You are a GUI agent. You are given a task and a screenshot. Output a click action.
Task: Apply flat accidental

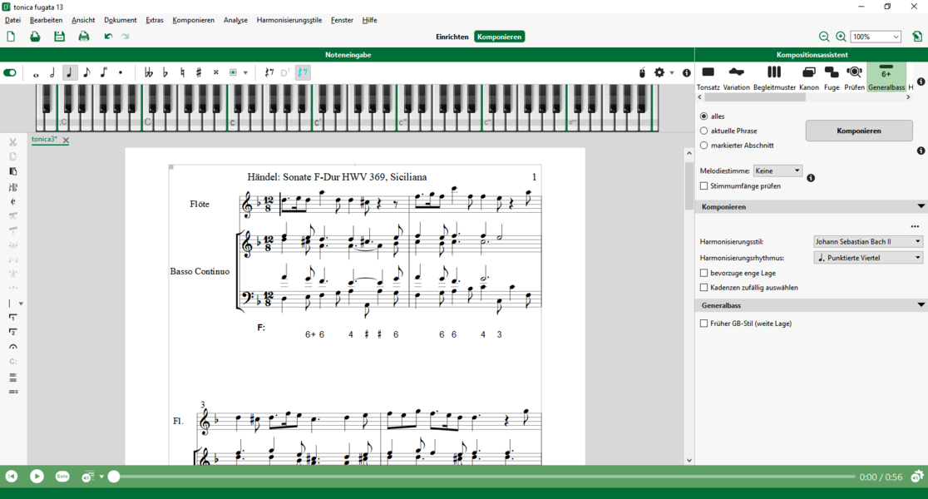165,73
